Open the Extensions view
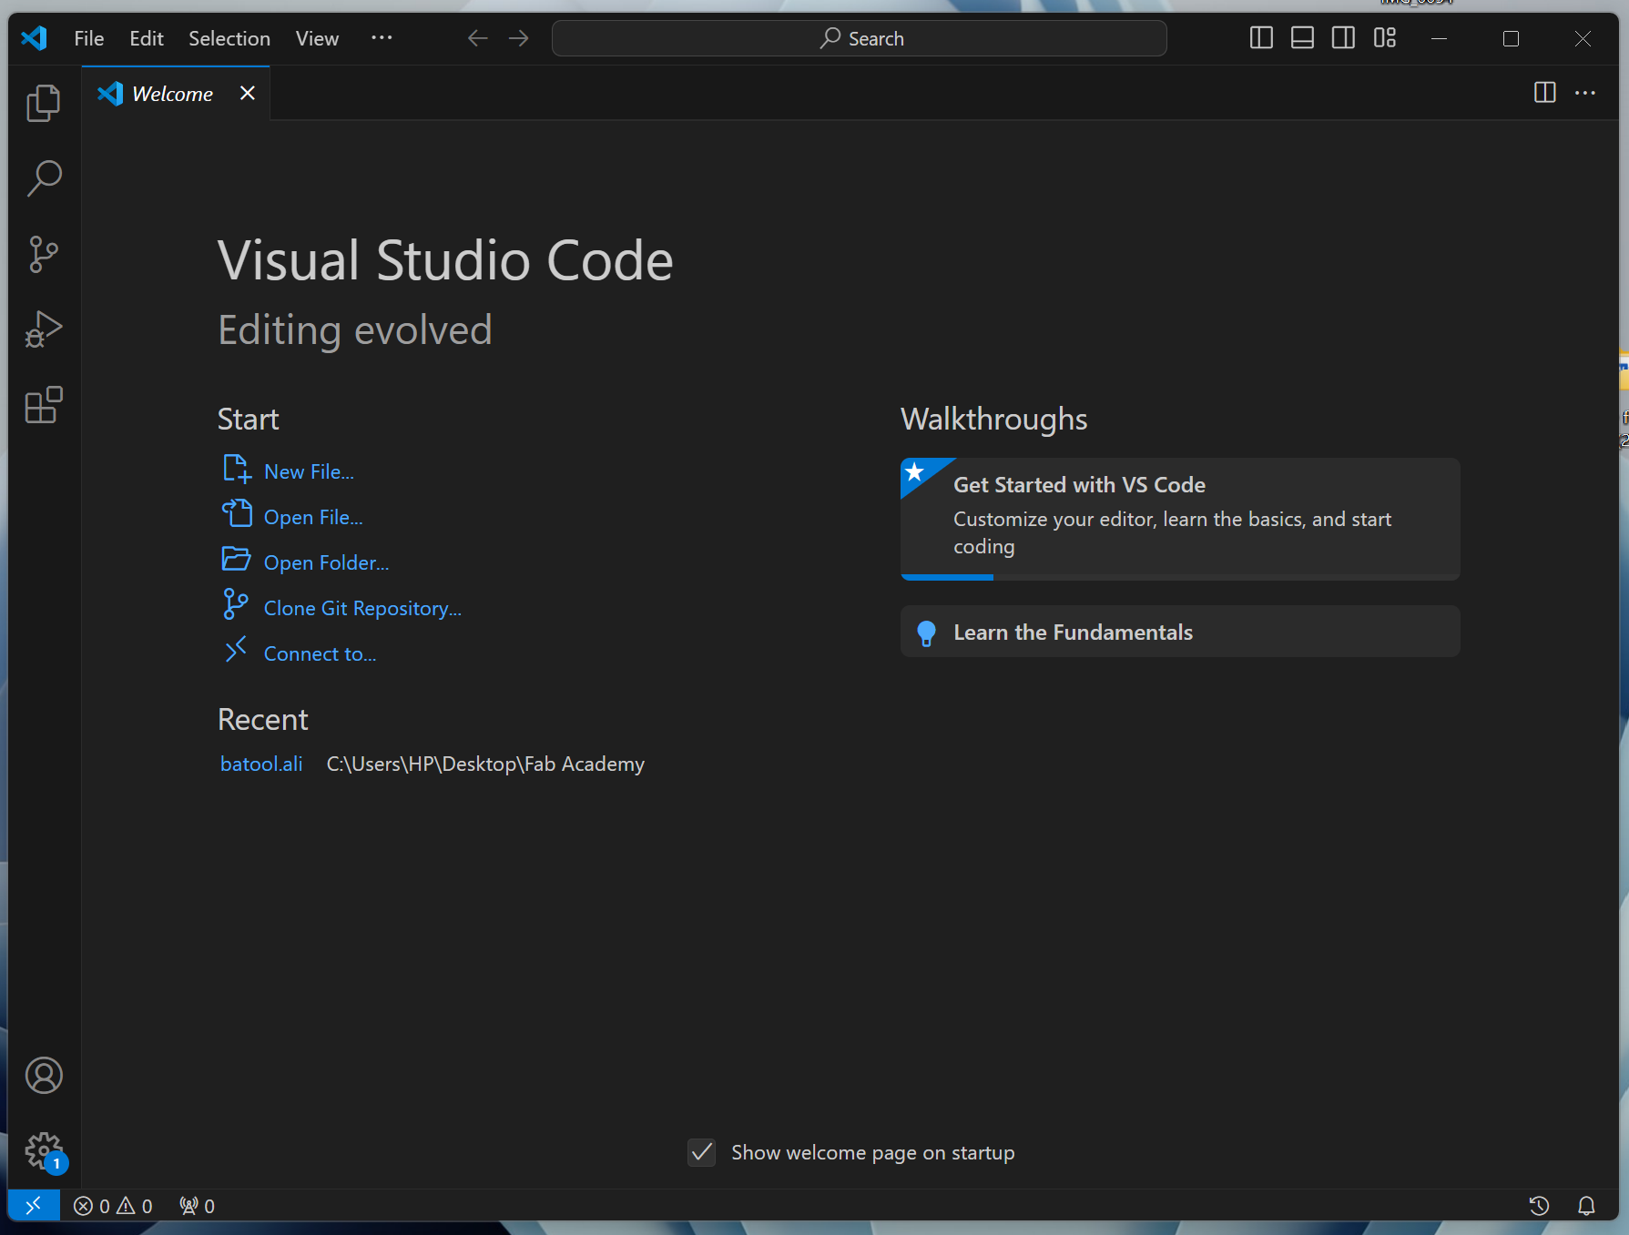 tap(44, 405)
